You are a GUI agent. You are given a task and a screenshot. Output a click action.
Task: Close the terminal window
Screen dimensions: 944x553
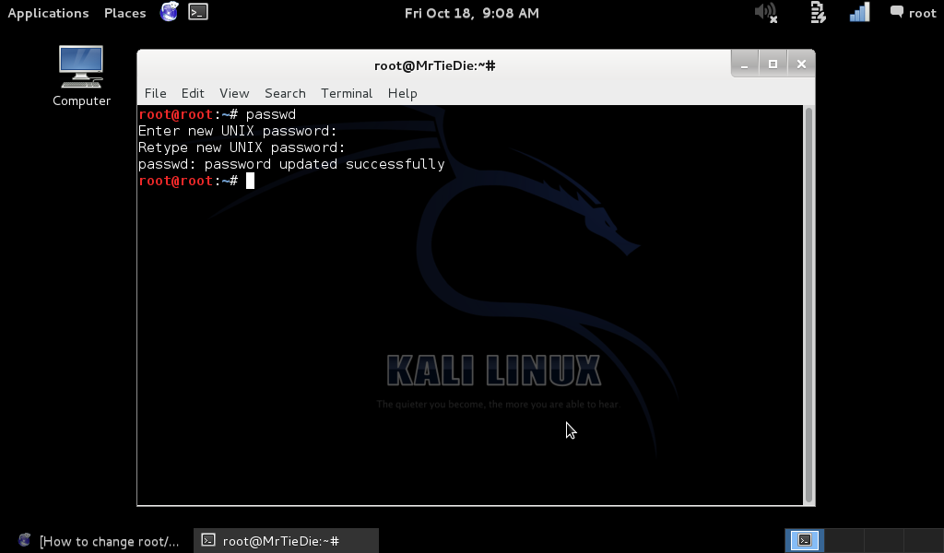(x=801, y=65)
